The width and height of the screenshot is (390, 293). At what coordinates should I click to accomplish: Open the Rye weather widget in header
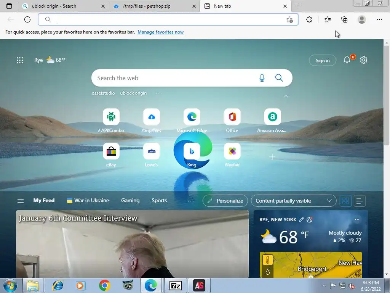coord(50,60)
